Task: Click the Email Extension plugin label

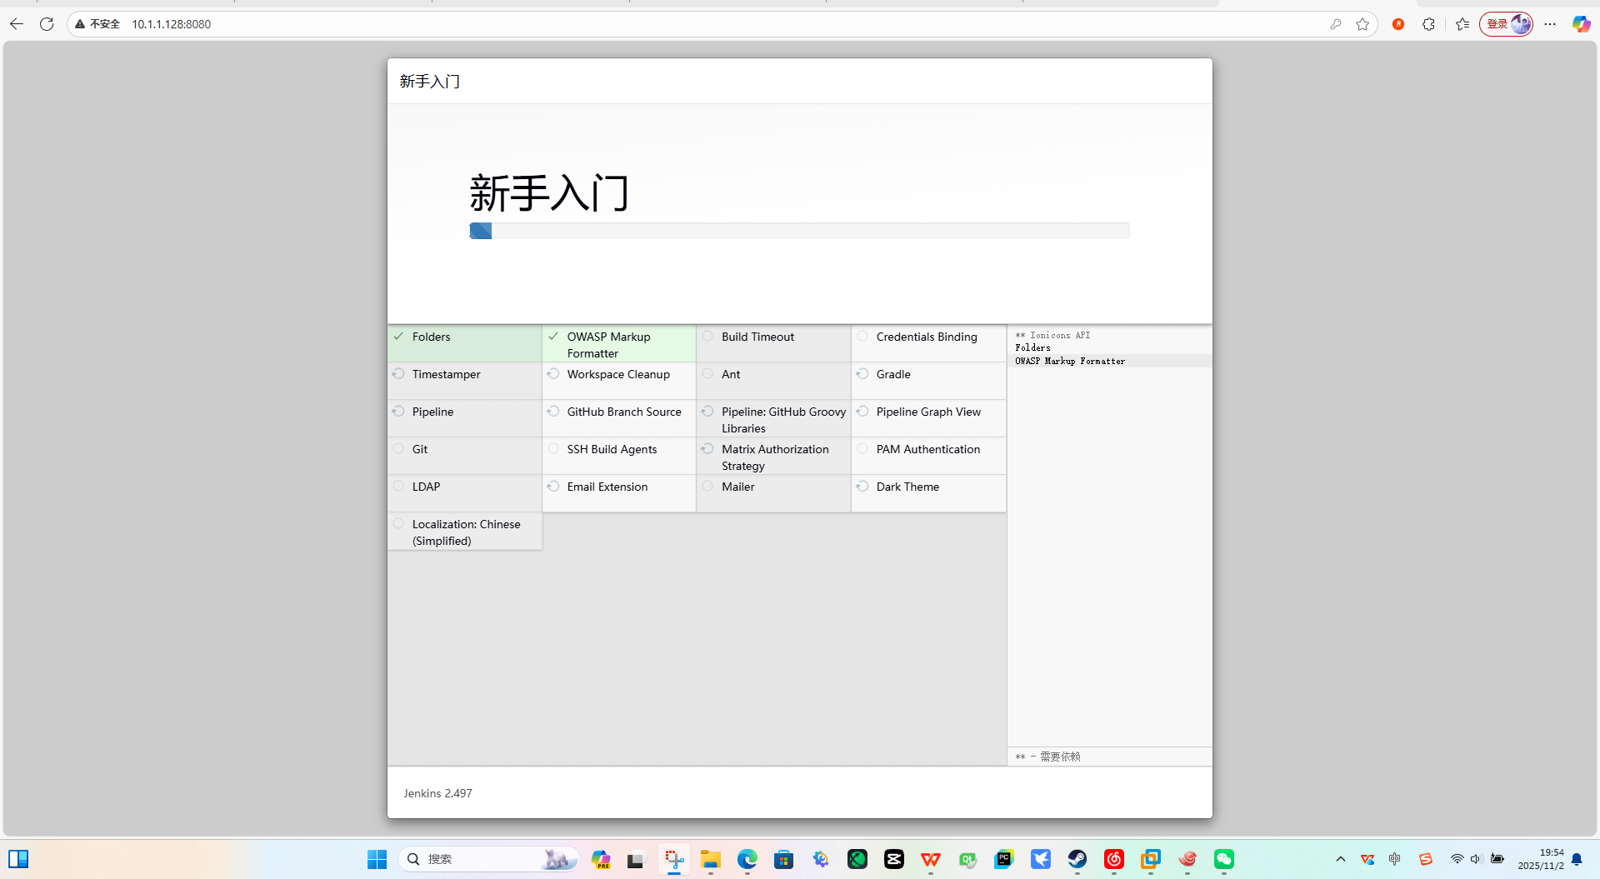Action: pos(607,487)
